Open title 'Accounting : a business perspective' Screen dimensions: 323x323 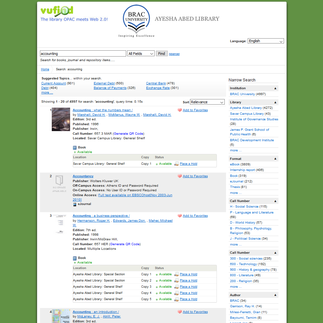(101, 216)
